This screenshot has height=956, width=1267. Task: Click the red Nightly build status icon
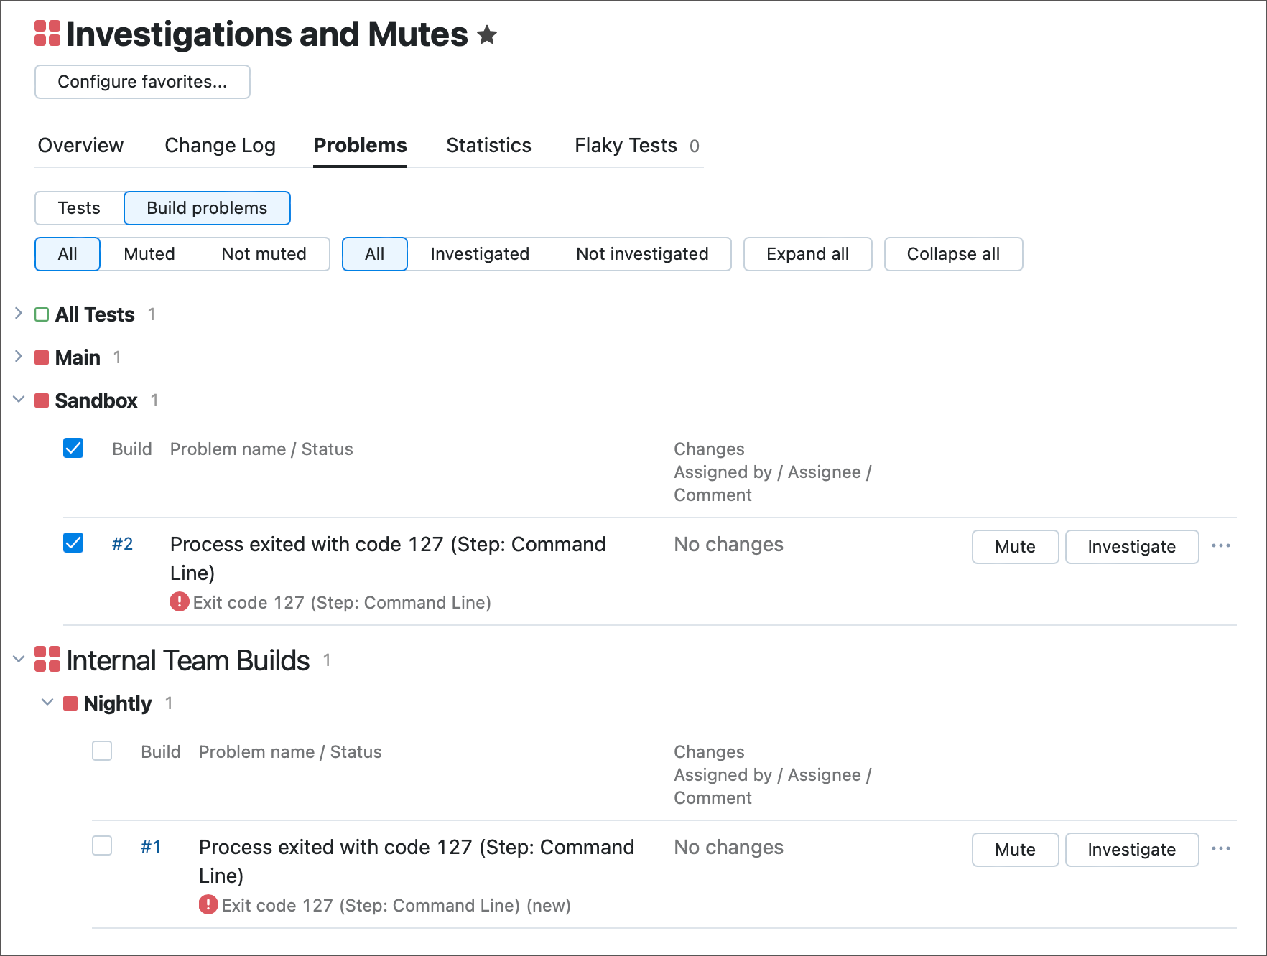tap(70, 703)
